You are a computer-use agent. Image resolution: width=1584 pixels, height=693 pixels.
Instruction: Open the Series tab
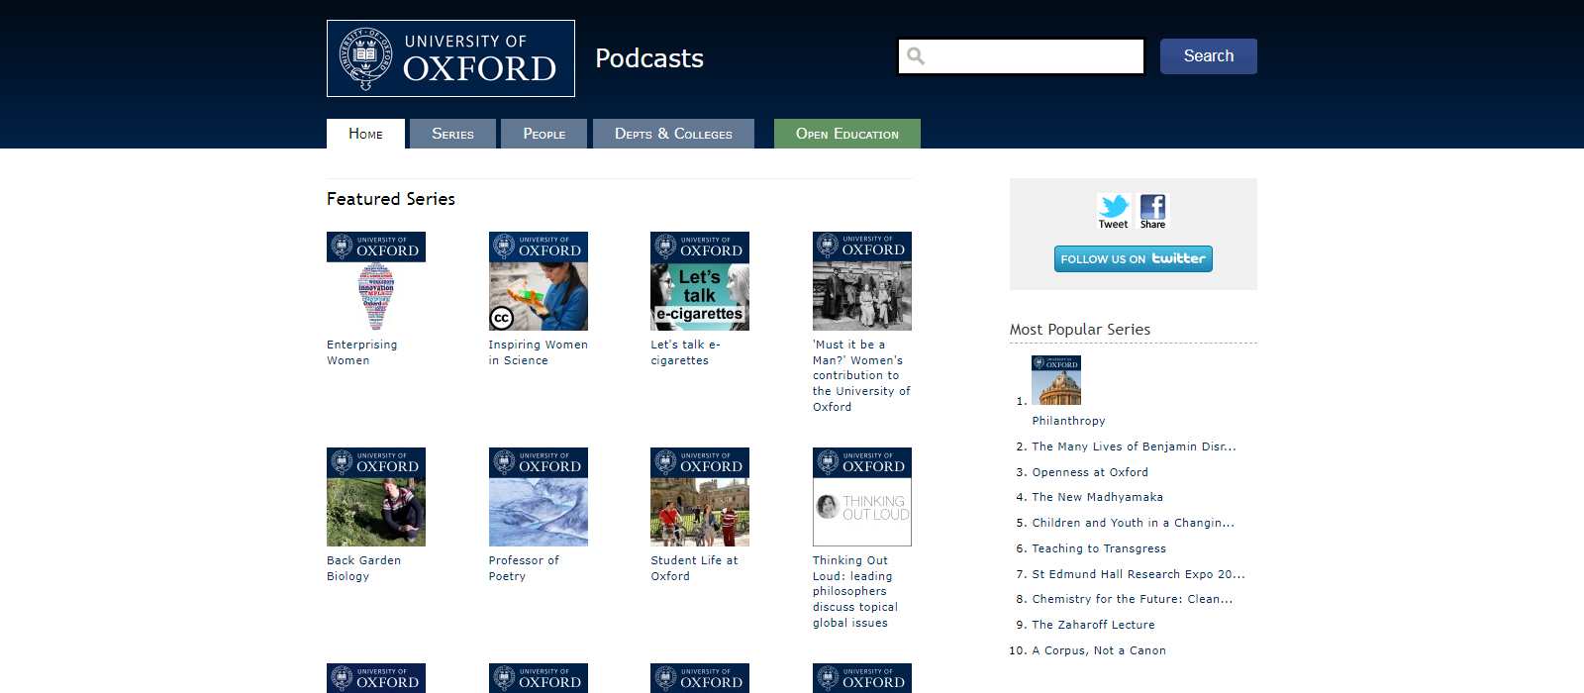point(452,134)
